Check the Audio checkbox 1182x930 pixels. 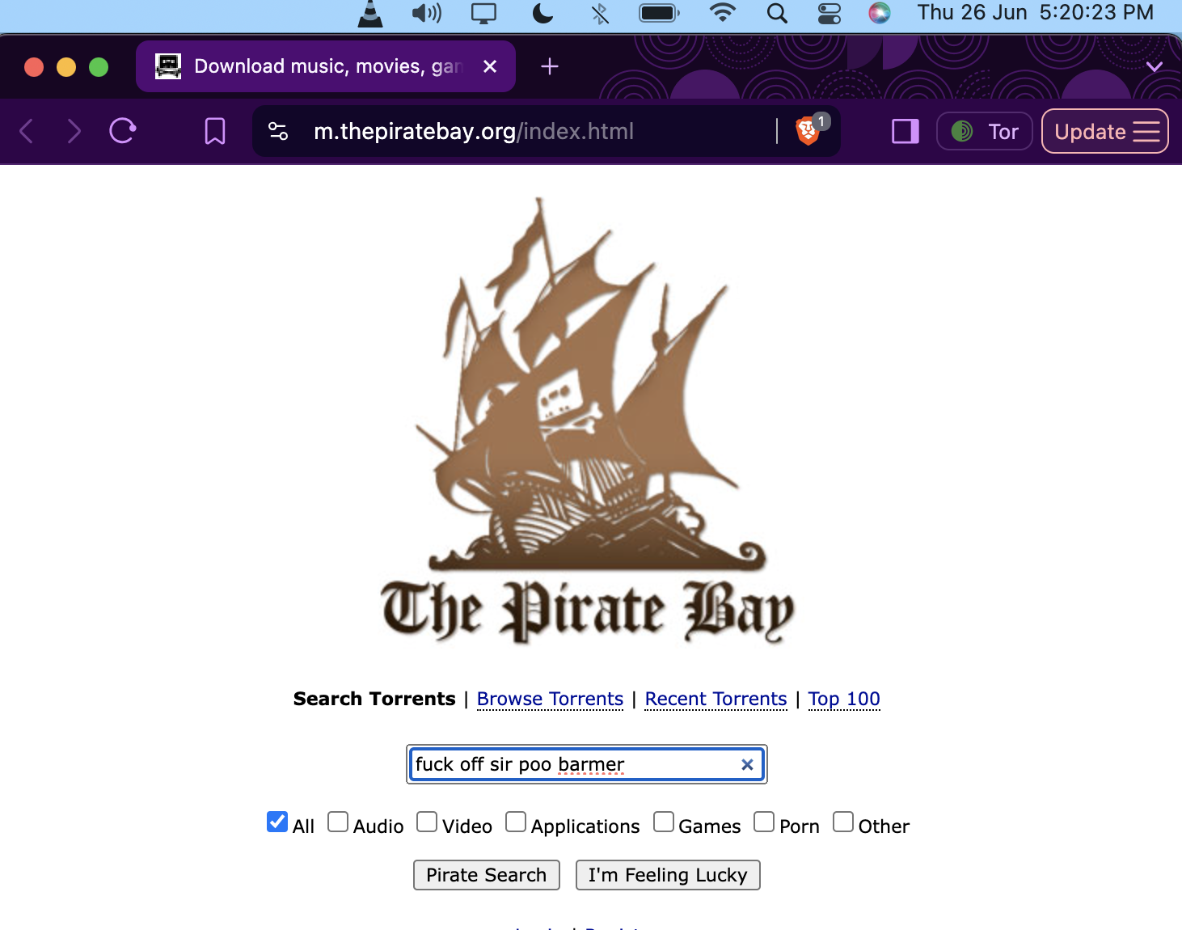pos(338,822)
